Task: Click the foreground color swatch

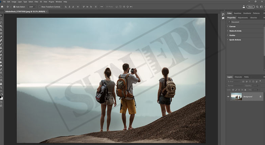Action: [x=1, y=97]
